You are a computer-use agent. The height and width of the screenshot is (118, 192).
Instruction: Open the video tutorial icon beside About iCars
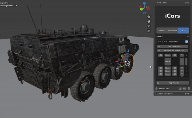pos(180,89)
